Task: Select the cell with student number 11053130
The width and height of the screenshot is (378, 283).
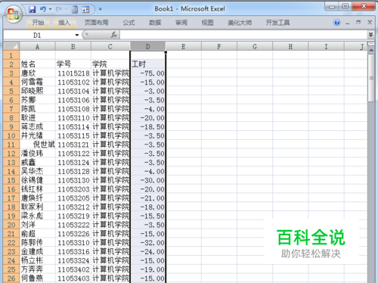Action: click(x=73, y=180)
